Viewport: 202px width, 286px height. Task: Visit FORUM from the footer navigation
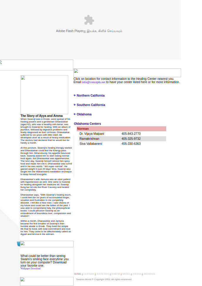tap(116, 274)
